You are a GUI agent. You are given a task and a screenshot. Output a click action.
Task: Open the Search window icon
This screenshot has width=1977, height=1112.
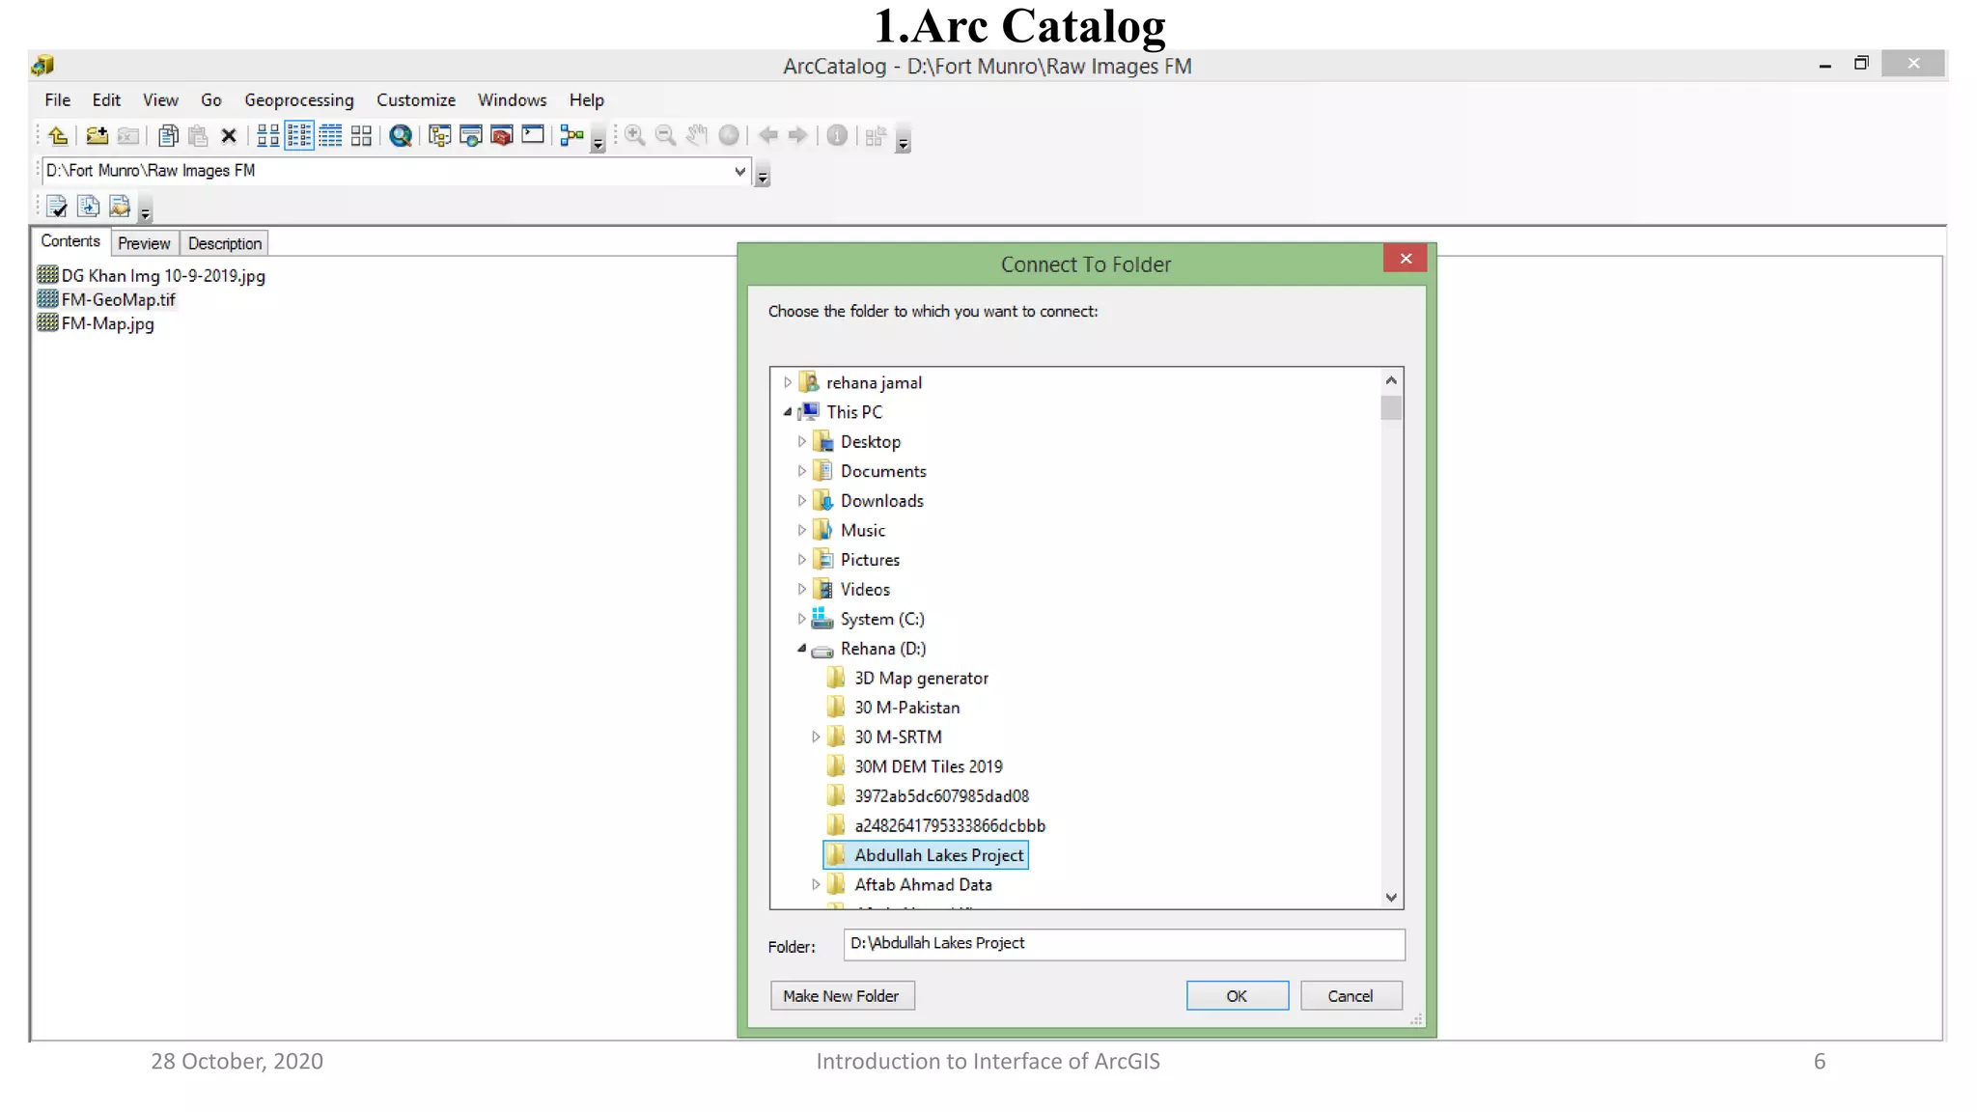(x=471, y=136)
